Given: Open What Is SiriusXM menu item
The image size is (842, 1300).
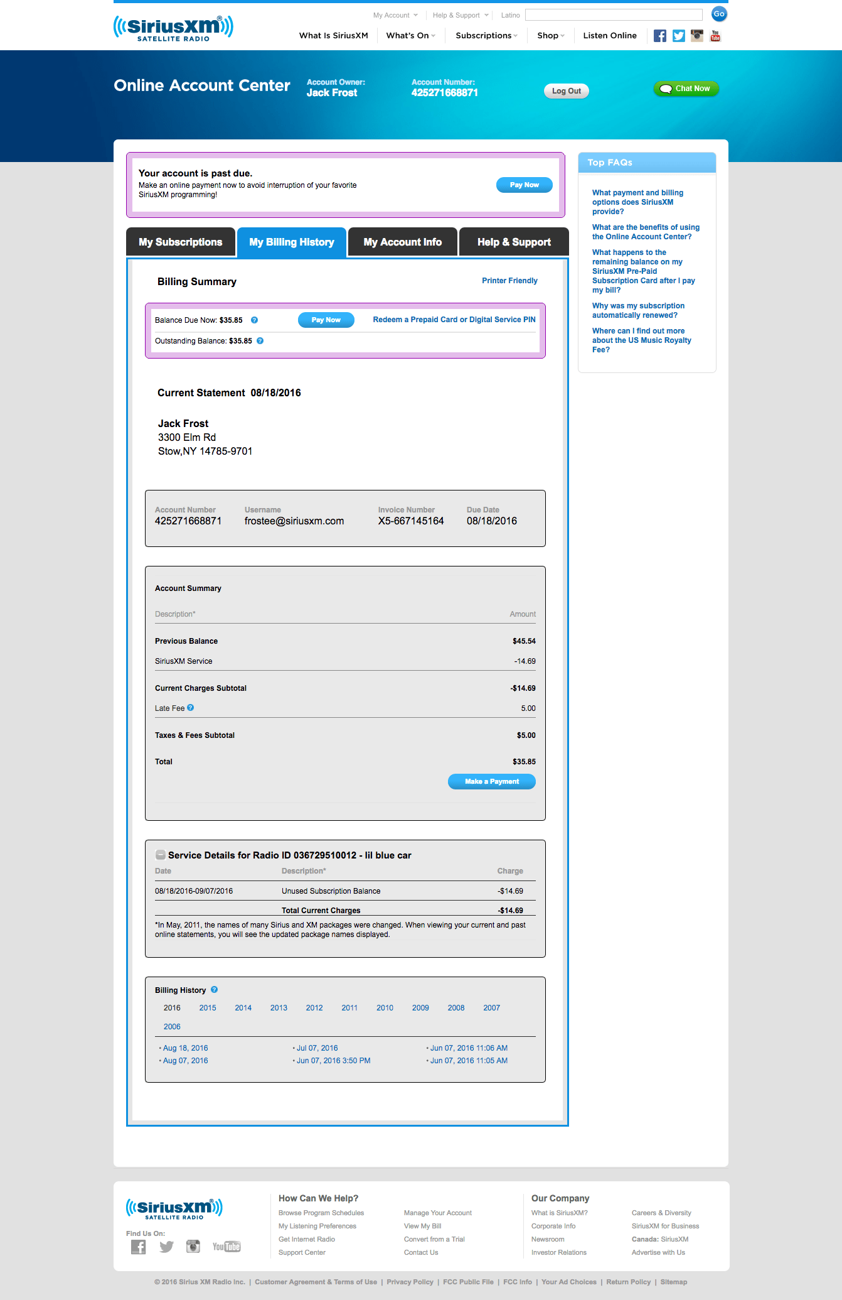Looking at the screenshot, I should point(334,36).
